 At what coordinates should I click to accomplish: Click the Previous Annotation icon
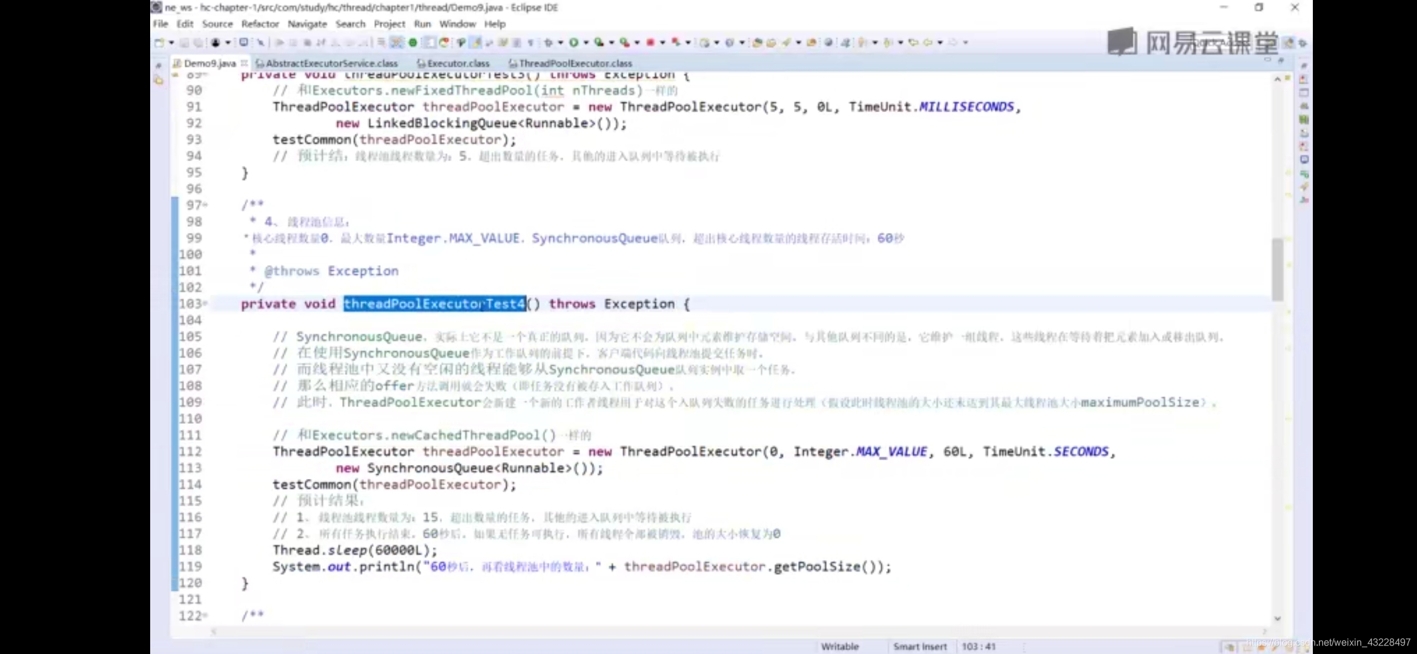888,42
